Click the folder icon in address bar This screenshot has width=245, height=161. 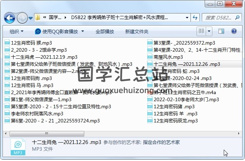38,17
